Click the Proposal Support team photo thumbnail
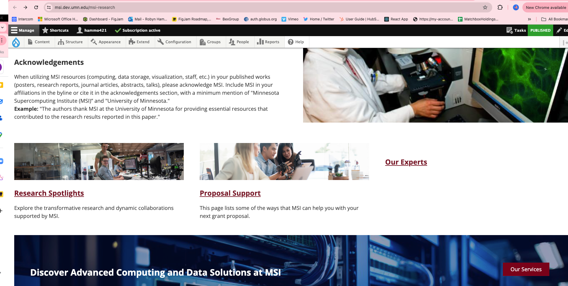The width and height of the screenshot is (568, 286). point(284,161)
